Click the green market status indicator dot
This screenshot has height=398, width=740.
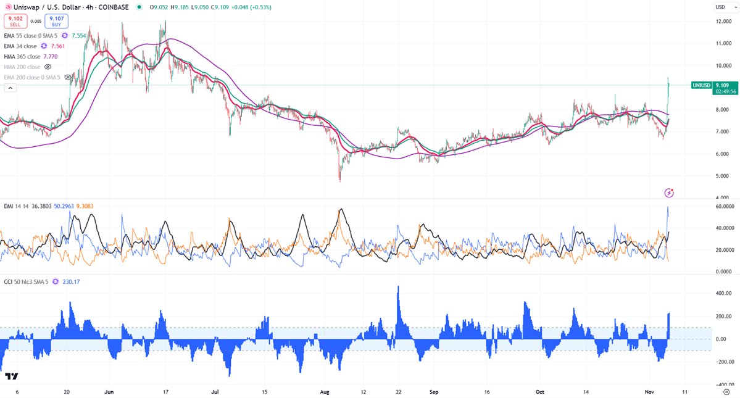point(139,7)
